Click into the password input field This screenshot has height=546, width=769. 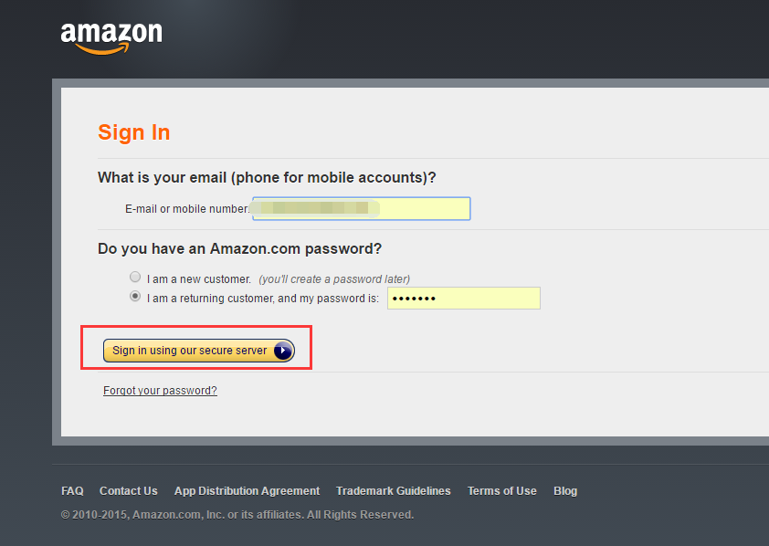(464, 299)
